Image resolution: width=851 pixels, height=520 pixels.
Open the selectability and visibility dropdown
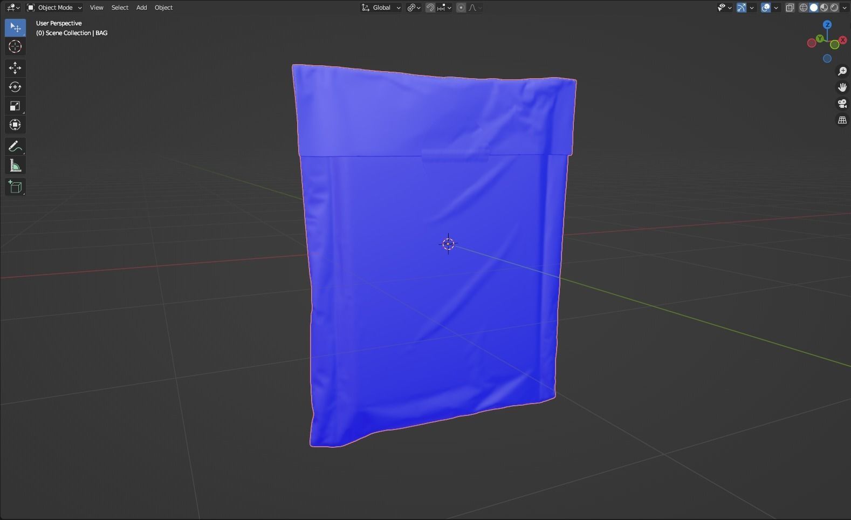(724, 8)
